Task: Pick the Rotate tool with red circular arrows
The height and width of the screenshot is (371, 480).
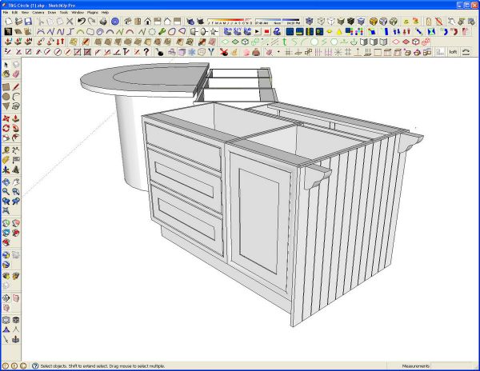Action: click(x=6, y=128)
